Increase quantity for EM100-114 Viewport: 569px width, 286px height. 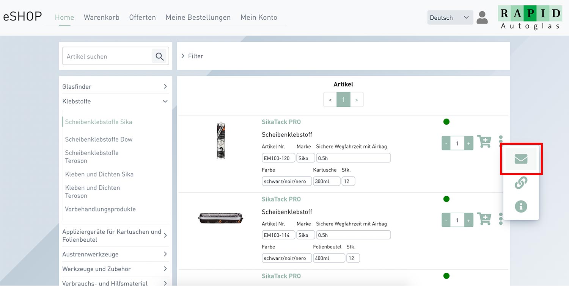[x=469, y=220]
